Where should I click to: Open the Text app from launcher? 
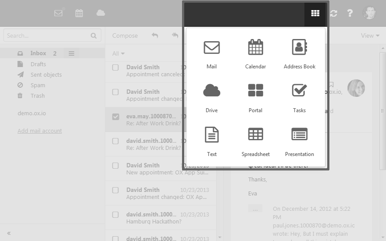point(211,142)
